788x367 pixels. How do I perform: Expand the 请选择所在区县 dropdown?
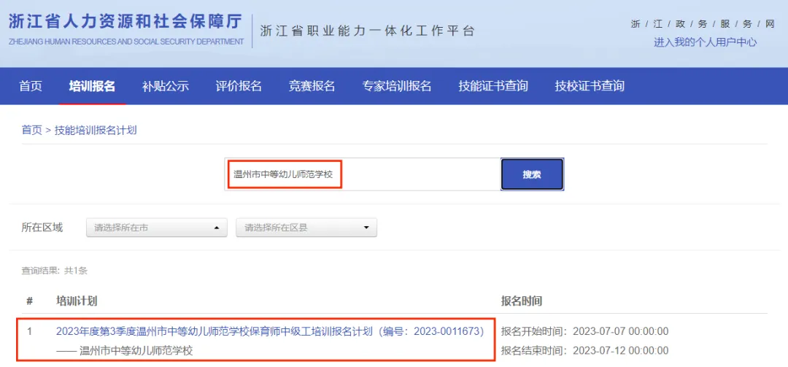pos(306,228)
